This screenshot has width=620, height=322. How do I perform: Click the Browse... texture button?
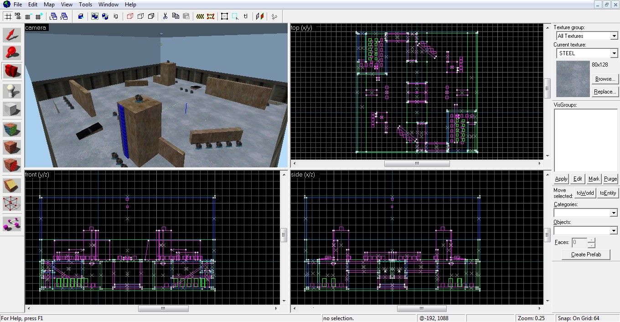click(605, 79)
